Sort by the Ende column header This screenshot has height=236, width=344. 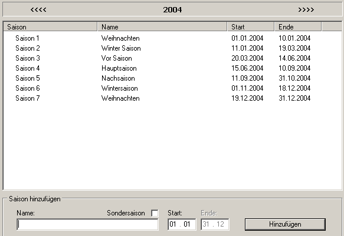point(298,26)
